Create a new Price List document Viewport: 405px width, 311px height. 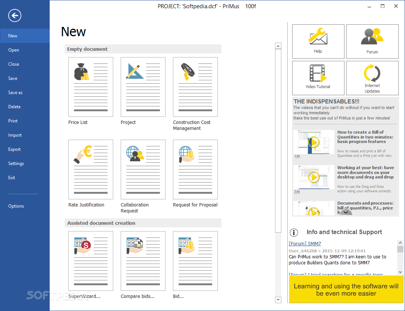tap(91, 87)
